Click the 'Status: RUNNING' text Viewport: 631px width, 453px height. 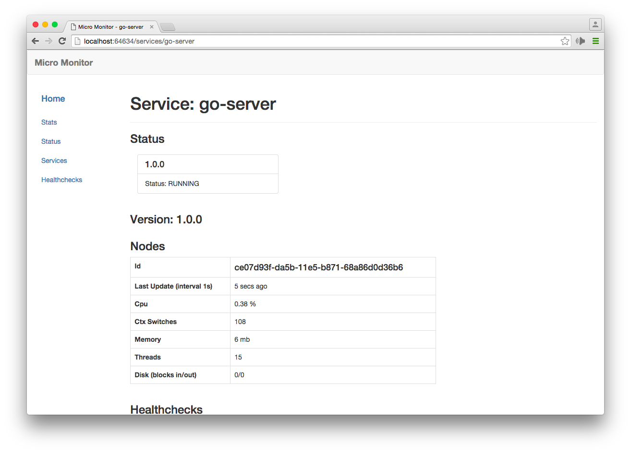click(172, 184)
